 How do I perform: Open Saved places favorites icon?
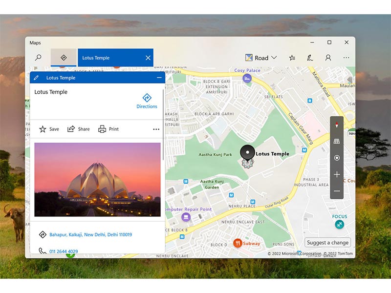click(292, 58)
